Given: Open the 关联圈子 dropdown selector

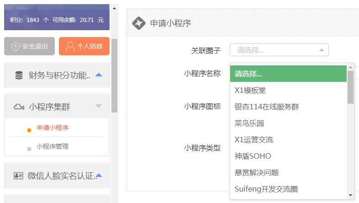Looking at the screenshot, I should tap(279, 50).
